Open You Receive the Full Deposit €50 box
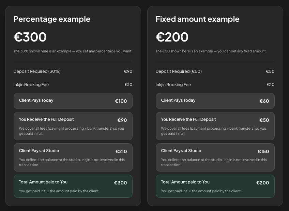Viewport: 289px width, 211px height. (215, 126)
